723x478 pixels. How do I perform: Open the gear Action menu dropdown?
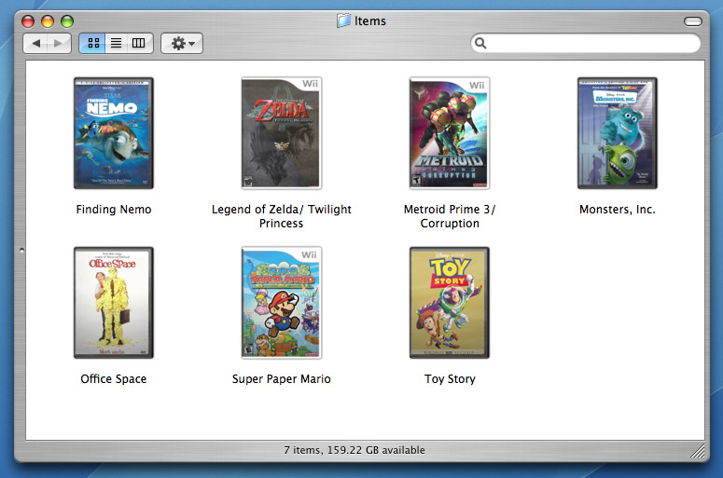[x=182, y=43]
